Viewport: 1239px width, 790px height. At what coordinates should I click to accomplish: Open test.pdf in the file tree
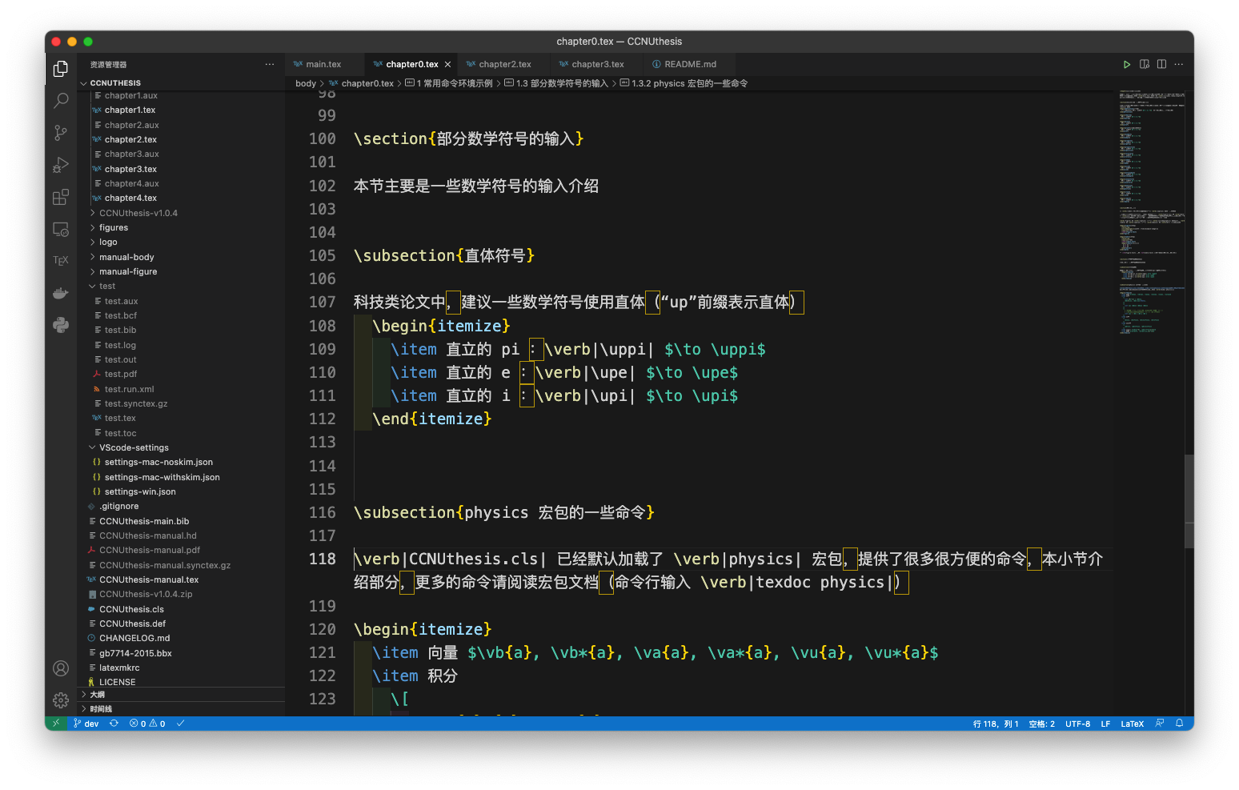[x=121, y=374]
